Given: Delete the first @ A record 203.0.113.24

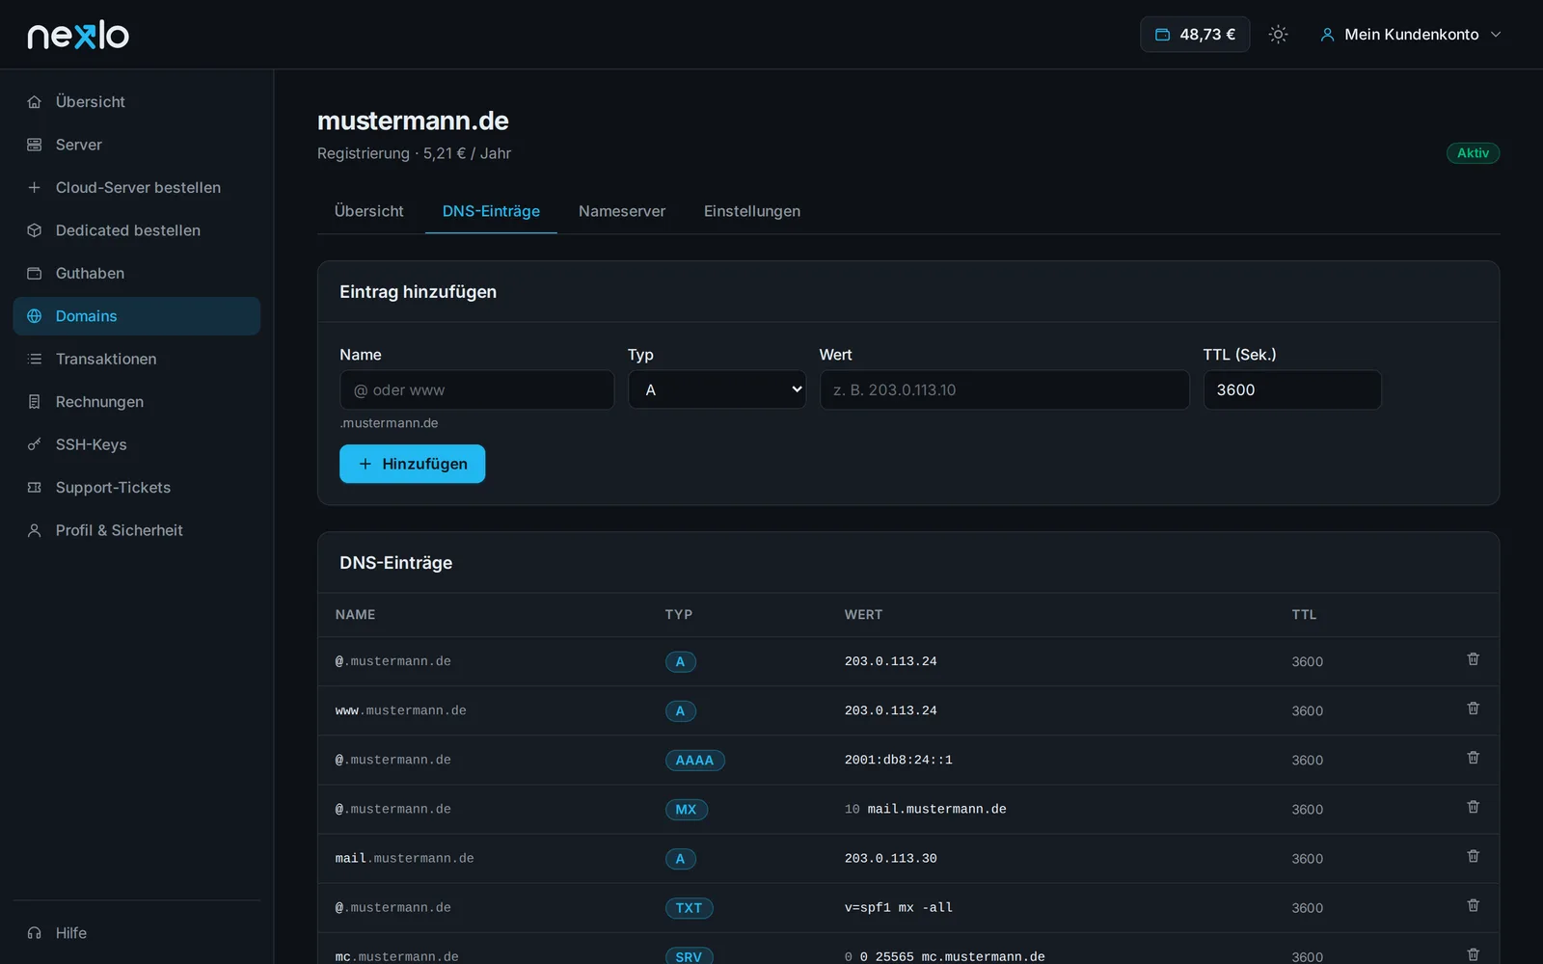Looking at the screenshot, I should point(1473,659).
